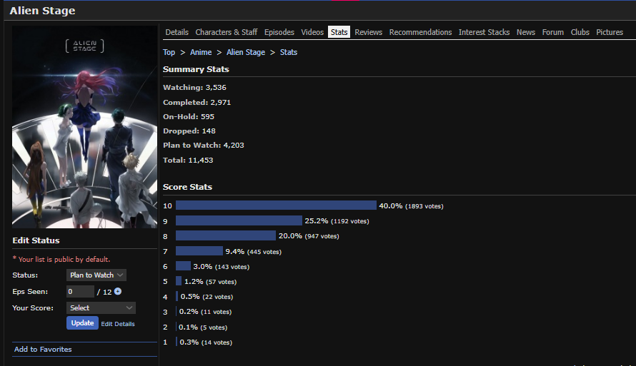Navigate to the Anime breadcrumb link
Image resolution: width=636 pixels, height=366 pixels.
tap(200, 52)
